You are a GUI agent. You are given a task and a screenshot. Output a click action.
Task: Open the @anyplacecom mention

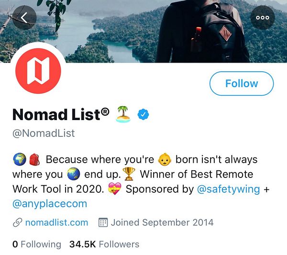(x=50, y=204)
